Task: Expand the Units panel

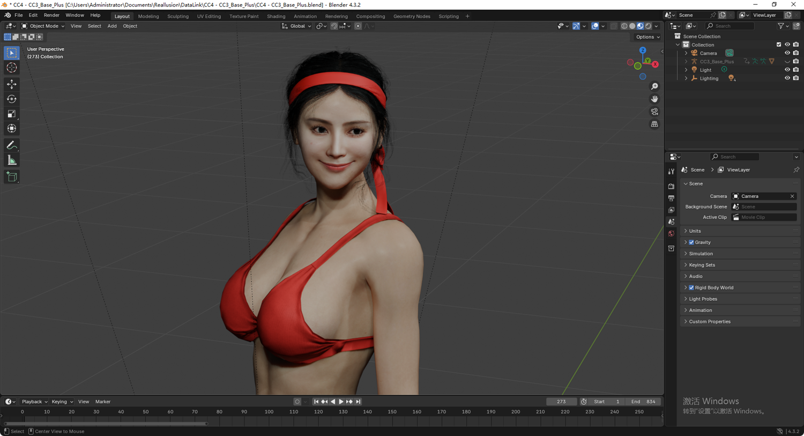Action: [695, 231]
